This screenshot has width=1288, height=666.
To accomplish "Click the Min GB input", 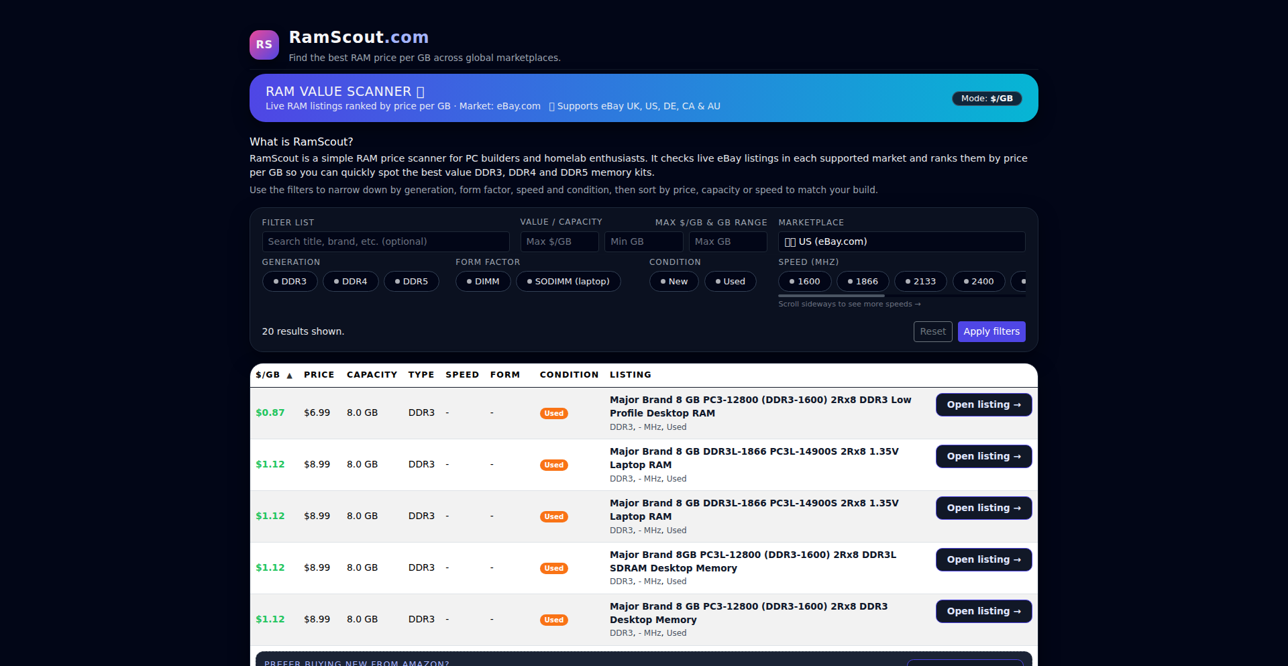I will [x=644, y=241].
